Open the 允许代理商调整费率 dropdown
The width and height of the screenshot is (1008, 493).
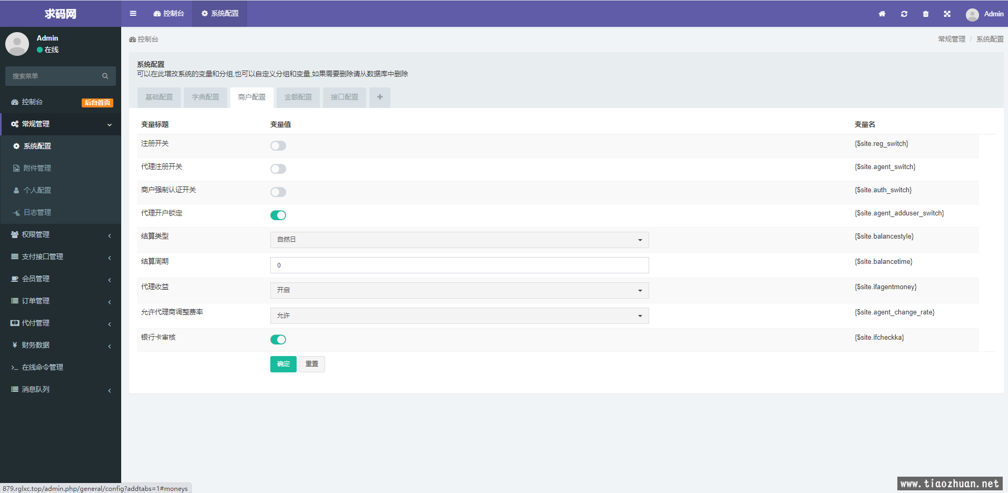point(459,315)
